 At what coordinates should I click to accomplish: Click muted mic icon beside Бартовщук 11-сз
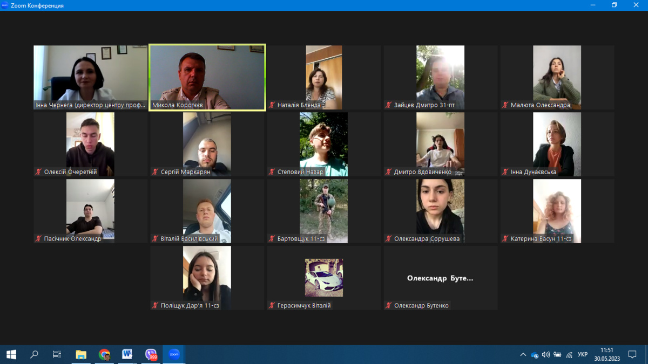click(x=272, y=238)
